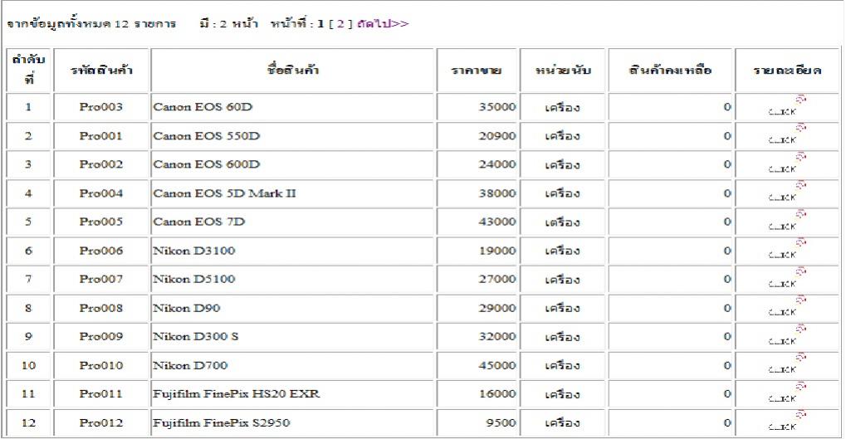The height and width of the screenshot is (439, 846).
Task: Click product name Nikon D90
Action: (187, 308)
